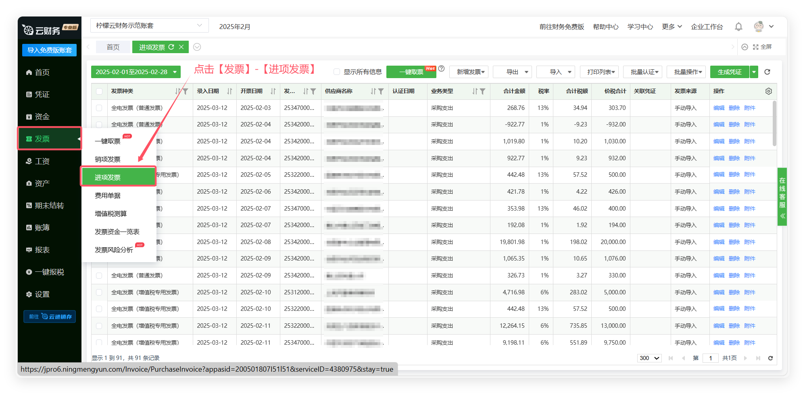Click 编辑 link in the first invoice row
Image resolution: width=805 pixels, height=393 pixels.
click(718, 108)
